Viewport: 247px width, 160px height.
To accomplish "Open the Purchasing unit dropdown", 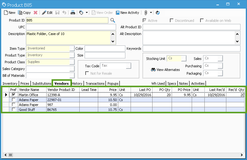I will (220, 66).
